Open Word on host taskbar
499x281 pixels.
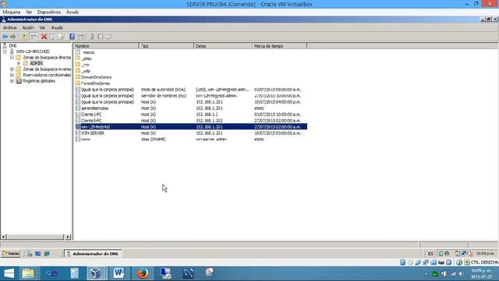(x=119, y=273)
